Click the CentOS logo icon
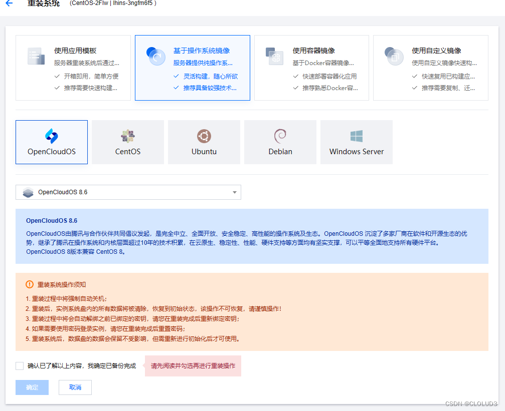505x411 pixels. click(128, 136)
